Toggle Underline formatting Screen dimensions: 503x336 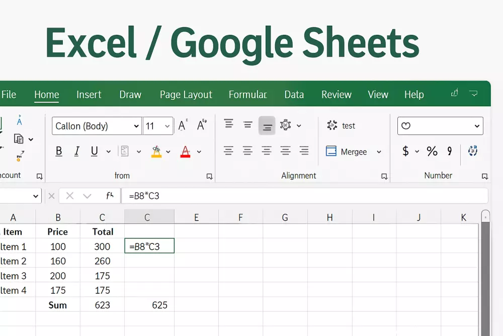click(94, 151)
